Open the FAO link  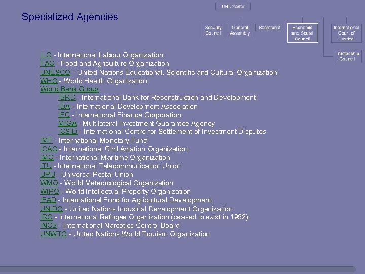(47, 63)
